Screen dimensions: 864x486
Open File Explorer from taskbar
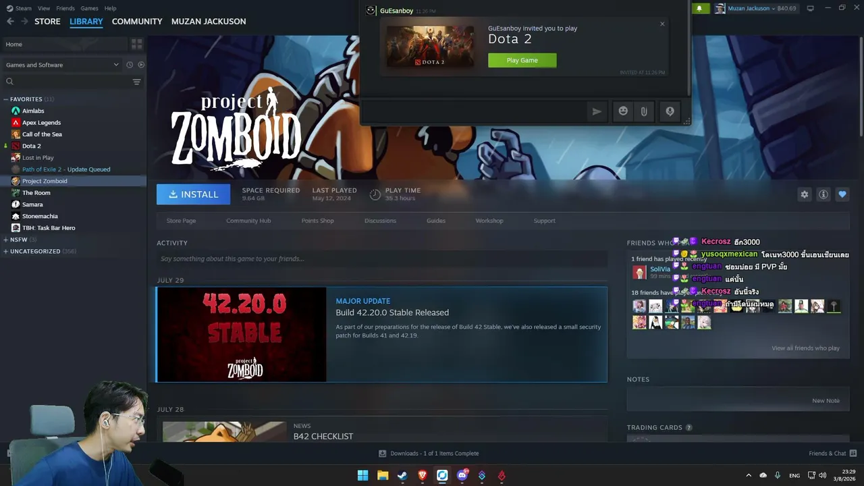tap(383, 475)
